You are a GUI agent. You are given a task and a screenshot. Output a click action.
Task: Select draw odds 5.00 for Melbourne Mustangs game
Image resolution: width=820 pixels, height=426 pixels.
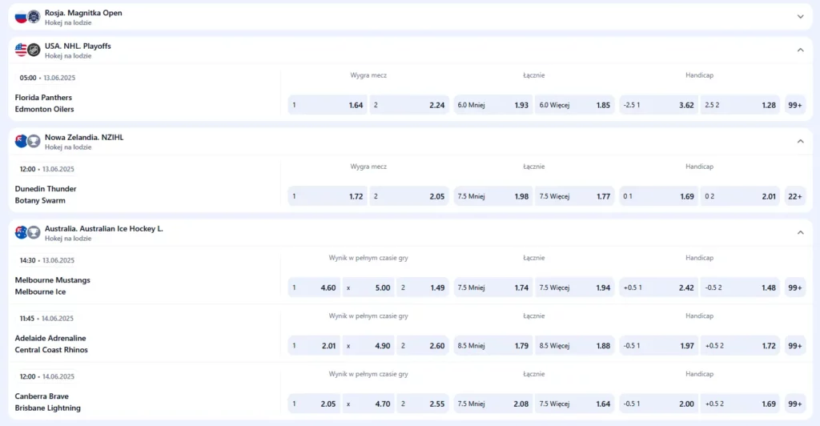coord(368,287)
